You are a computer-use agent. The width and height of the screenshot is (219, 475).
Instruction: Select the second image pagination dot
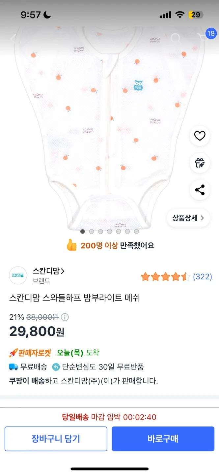coord(92,232)
